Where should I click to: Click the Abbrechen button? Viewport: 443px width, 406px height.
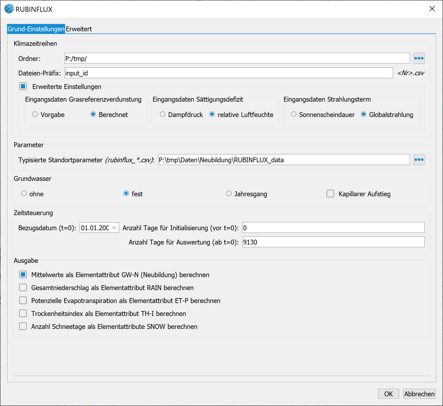point(419,394)
